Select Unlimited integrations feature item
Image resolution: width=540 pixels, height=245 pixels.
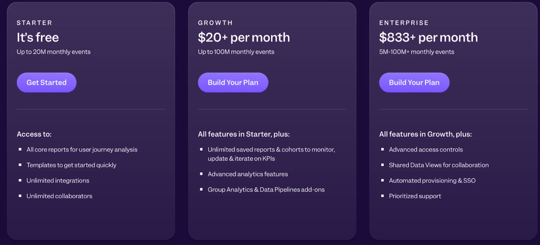point(58,181)
